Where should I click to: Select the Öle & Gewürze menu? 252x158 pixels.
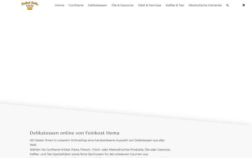[x=123, y=5]
